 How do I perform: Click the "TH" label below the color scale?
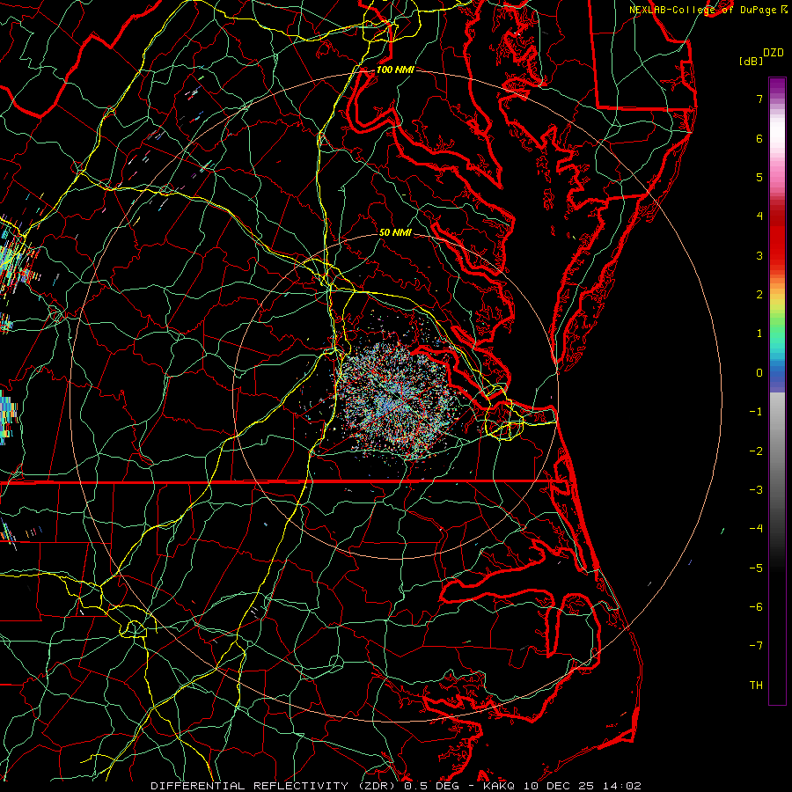coord(756,686)
